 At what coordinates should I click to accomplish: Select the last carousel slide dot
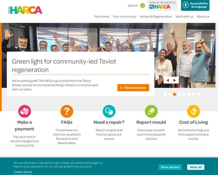[x=198, y=94]
